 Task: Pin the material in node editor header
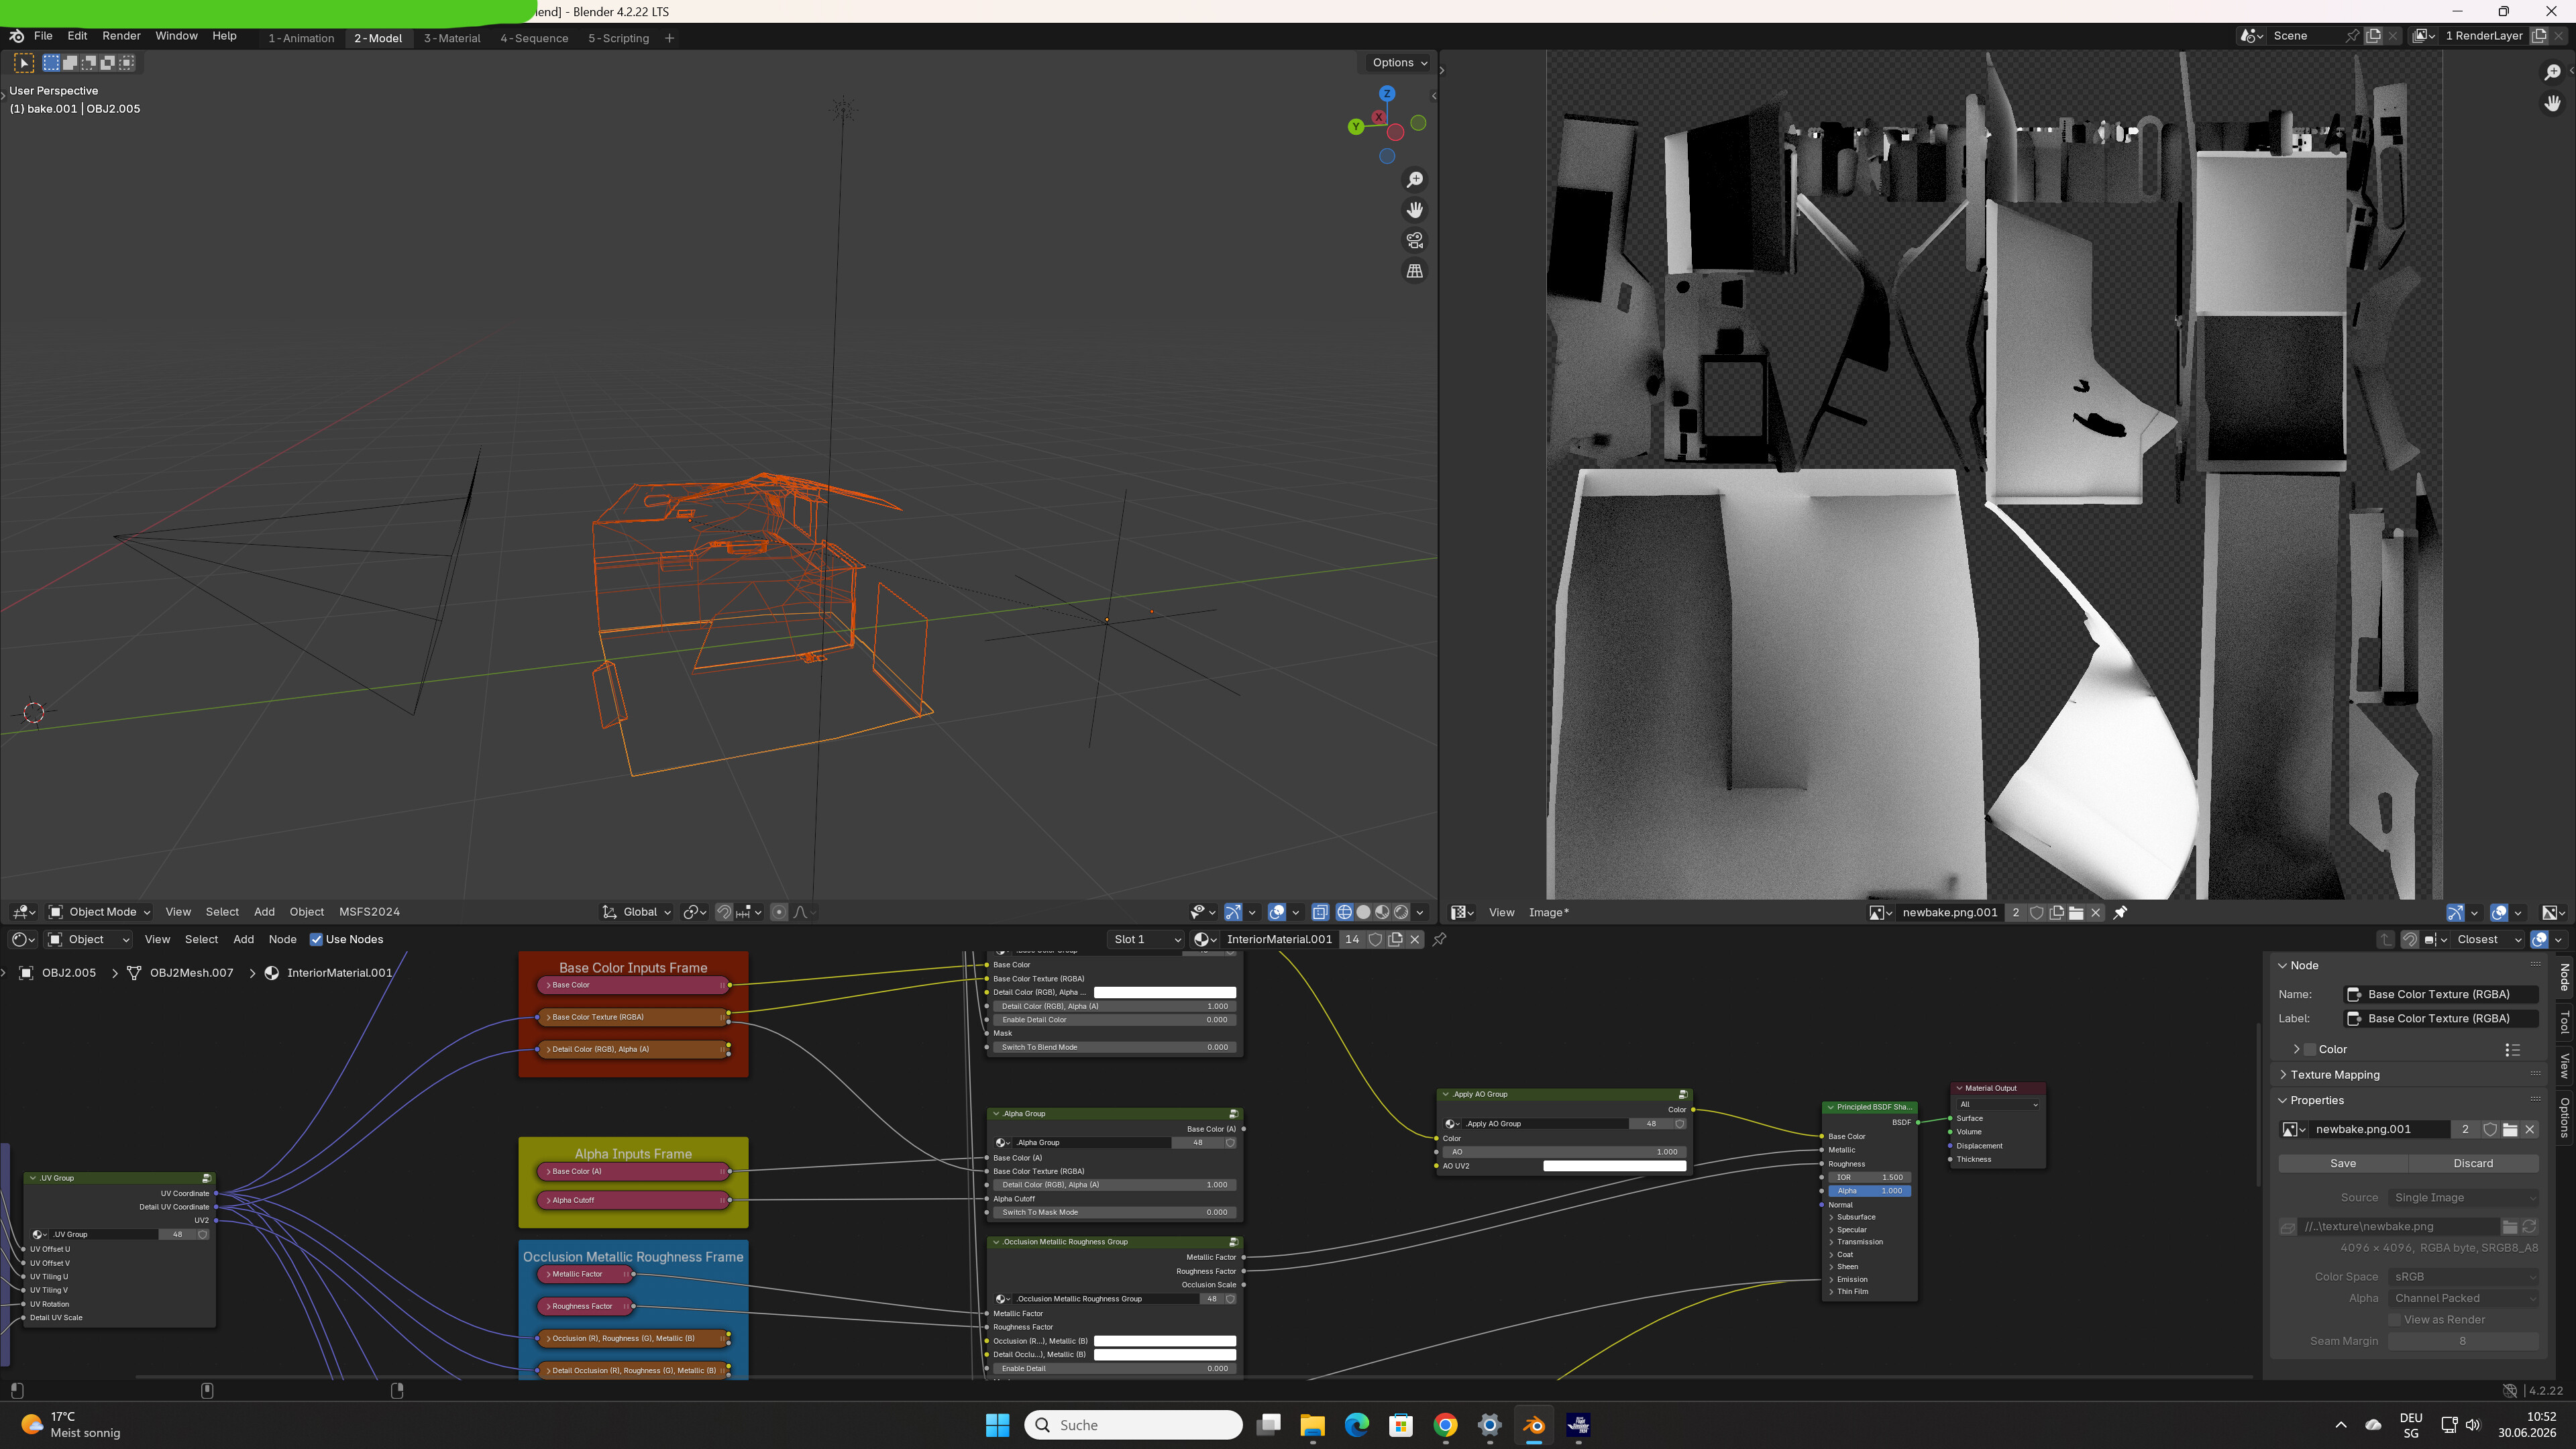coord(1440,939)
